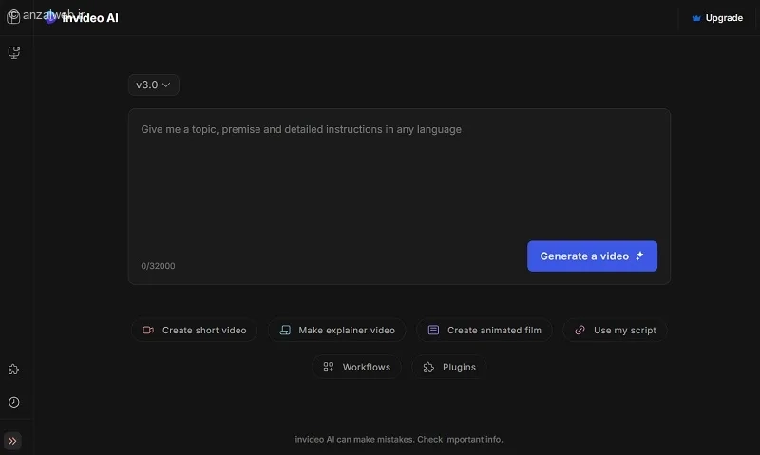Screen dimensions: 760x455
Task: Click the sidebar plugins puzzle icon
Action: (13, 370)
